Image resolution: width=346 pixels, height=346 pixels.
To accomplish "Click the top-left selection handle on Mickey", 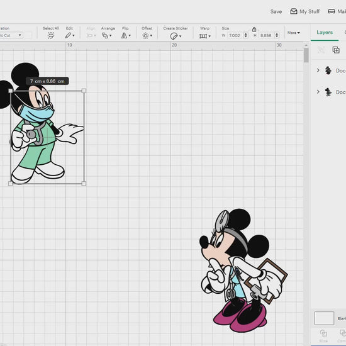I will coord(10,91).
